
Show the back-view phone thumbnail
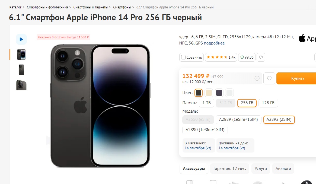tap(21, 70)
